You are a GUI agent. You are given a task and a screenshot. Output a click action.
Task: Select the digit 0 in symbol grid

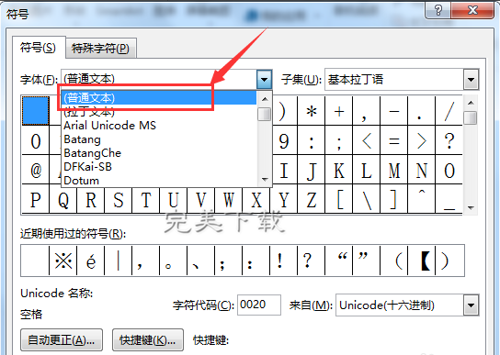pos(36,140)
